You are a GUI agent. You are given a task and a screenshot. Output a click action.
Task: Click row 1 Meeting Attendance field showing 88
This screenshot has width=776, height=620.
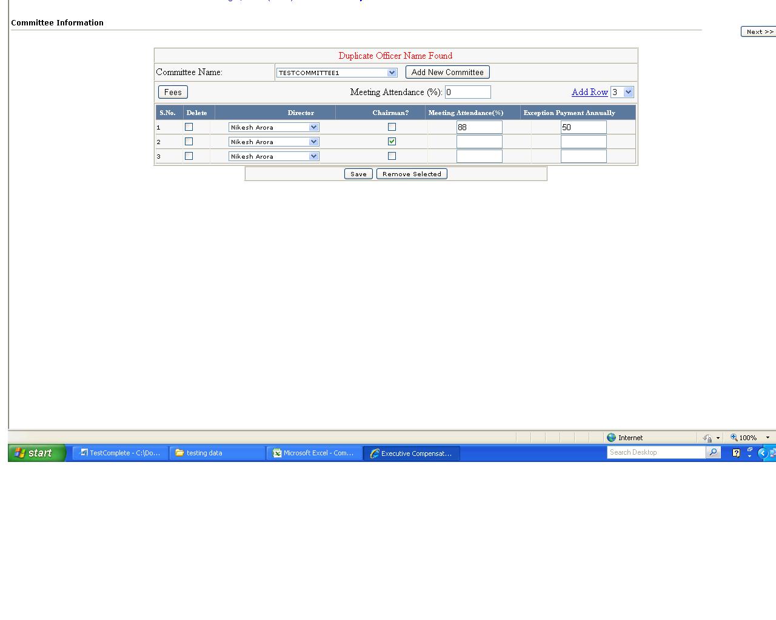[x=480, y=127]
